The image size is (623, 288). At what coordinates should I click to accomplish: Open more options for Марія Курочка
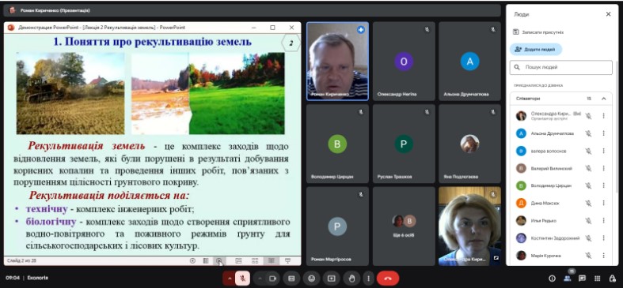pyautogui.click(x=603, y=256)
